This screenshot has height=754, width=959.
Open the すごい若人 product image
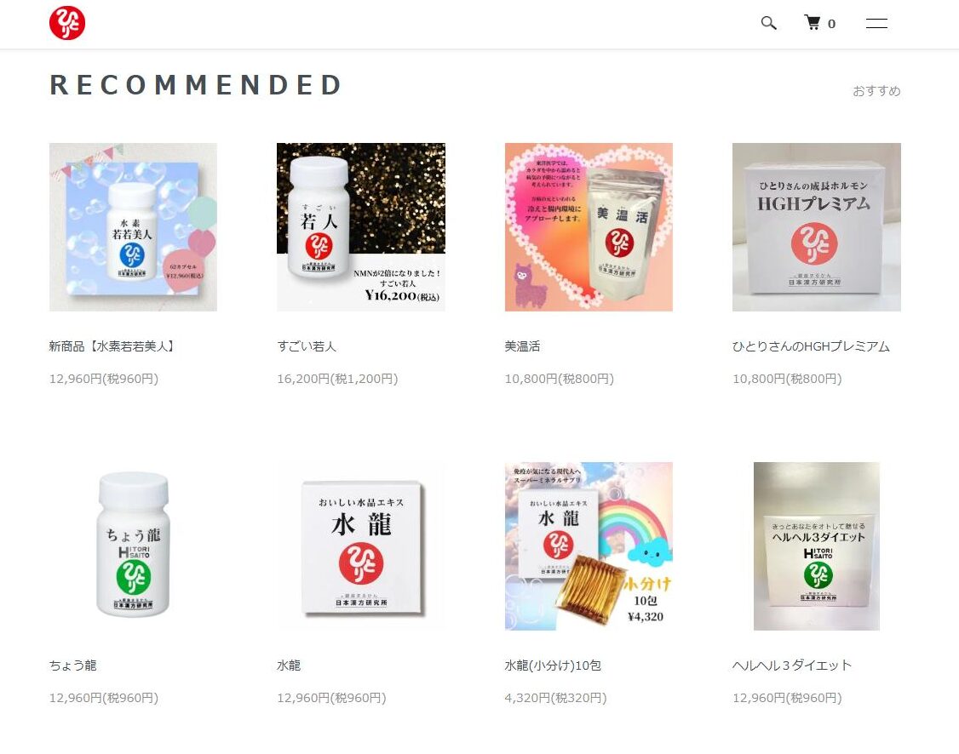(x=361, y=227)
